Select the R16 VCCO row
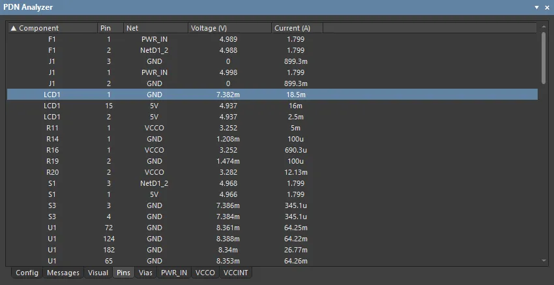Screen dimensions: 554x285 [272, 150]
